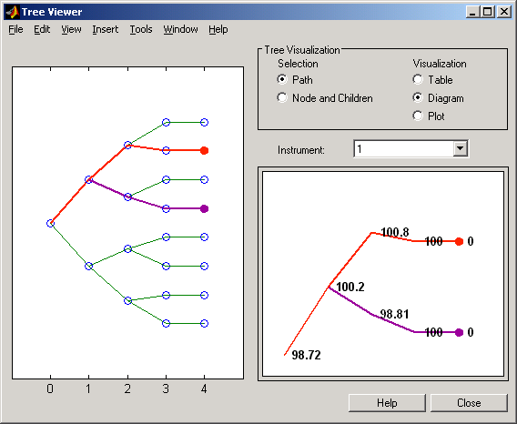Open the File menu
Image resolution: width=517 pixels, height=424 pixels.
[15, 29]
